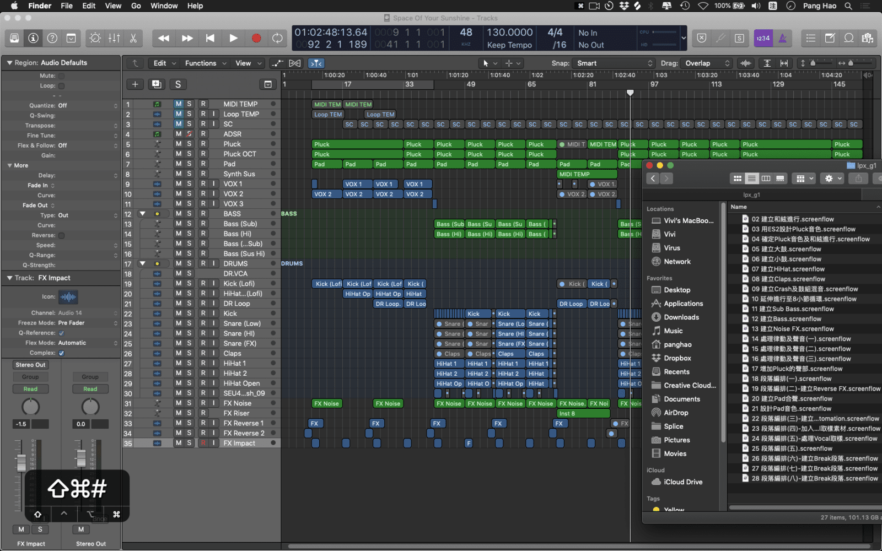Solo the Pad track
This screenshot has width=882, height=551.
tap(189, 164)
